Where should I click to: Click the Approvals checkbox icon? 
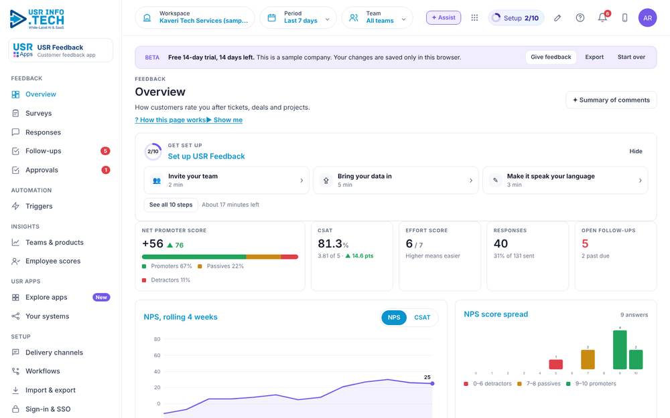(x=15, y=170)
